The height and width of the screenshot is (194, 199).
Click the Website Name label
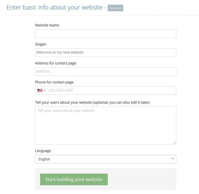click(47, 25)
